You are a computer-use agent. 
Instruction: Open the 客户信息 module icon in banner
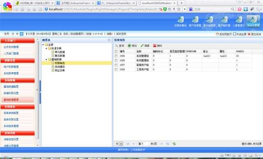(195, 21)
